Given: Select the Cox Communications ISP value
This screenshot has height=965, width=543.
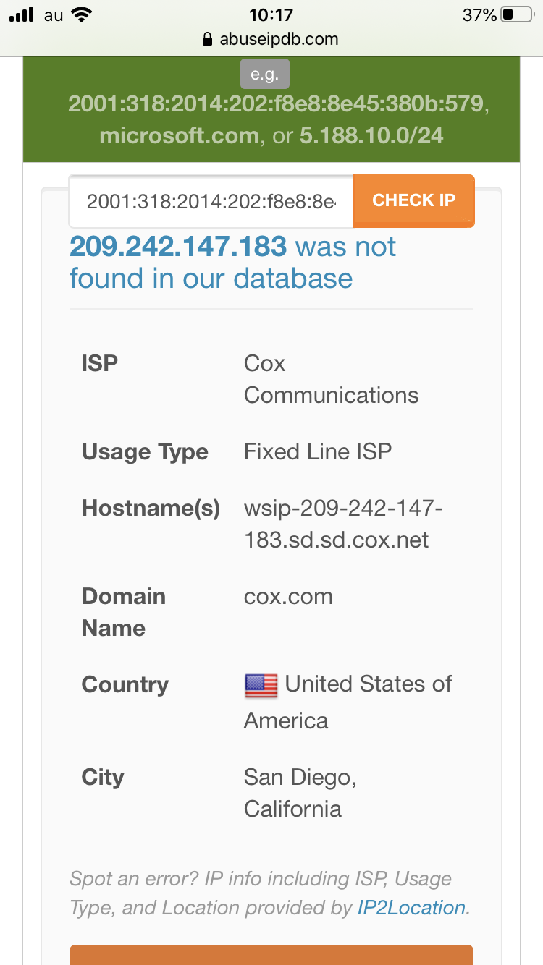Looking at the screenshot, I should [x=331, y=379].
